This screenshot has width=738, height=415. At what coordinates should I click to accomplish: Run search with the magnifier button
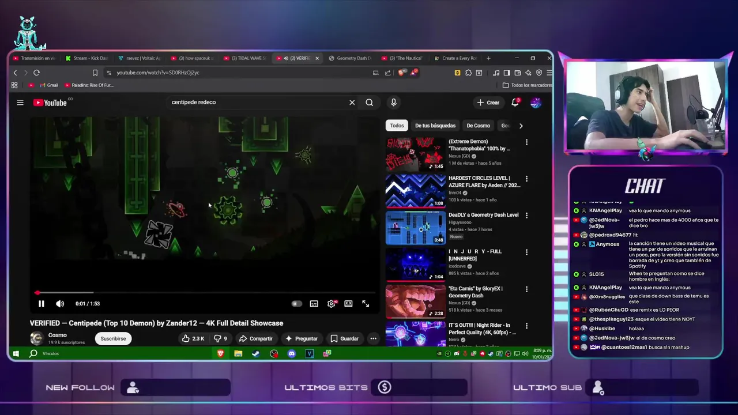click(x=370, y=103)
